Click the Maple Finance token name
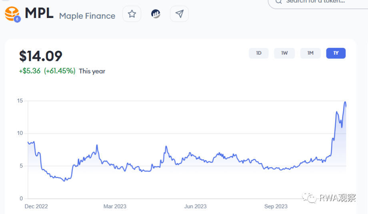The width and height of the screenshot is (368, 214). 87,16
